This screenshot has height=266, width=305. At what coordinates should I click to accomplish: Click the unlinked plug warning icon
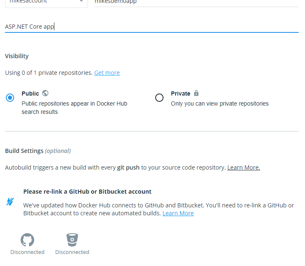[10, 202]
